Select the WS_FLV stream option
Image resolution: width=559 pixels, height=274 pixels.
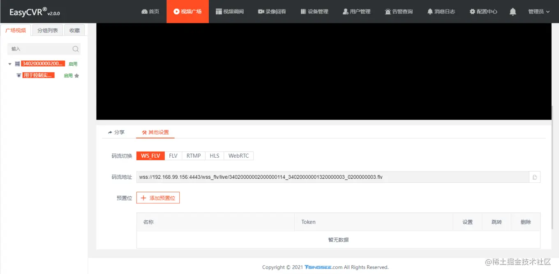coord(150,156)
